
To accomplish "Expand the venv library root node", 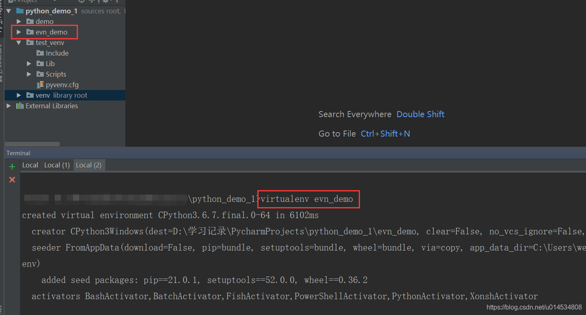I will (x=18, y=95).
